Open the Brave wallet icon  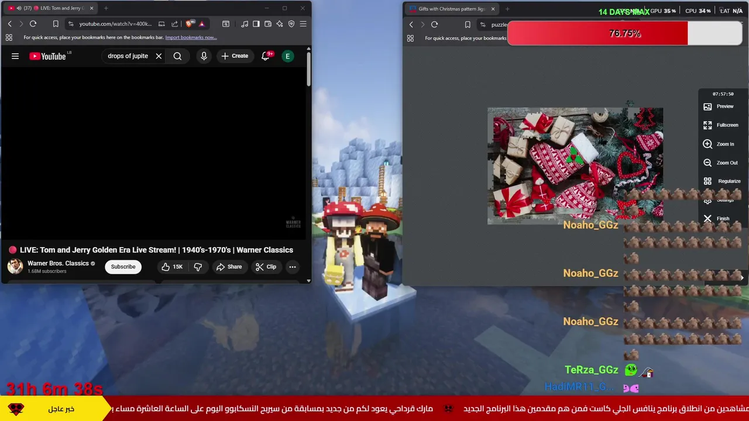[268, 24]
